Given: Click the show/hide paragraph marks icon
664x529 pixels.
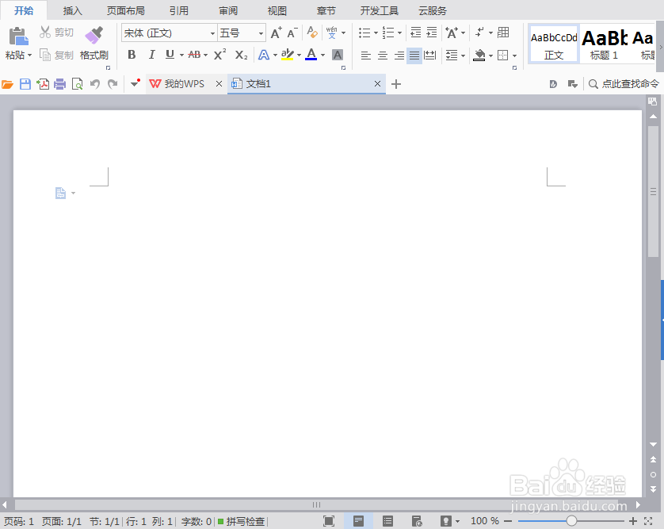Looking at the screenshot, I should click(479, 33).
